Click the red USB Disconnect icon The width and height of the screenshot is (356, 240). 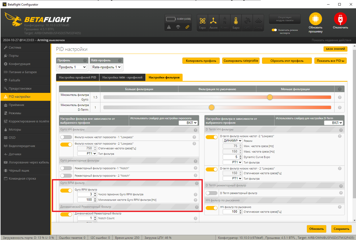point(340,19)
